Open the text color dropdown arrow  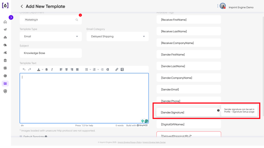42,69
